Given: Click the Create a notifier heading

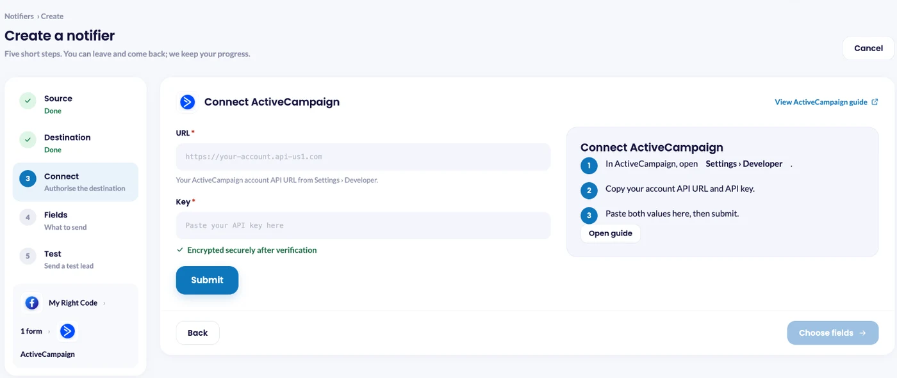Looking at the screenshot, I should coord(60,36).
